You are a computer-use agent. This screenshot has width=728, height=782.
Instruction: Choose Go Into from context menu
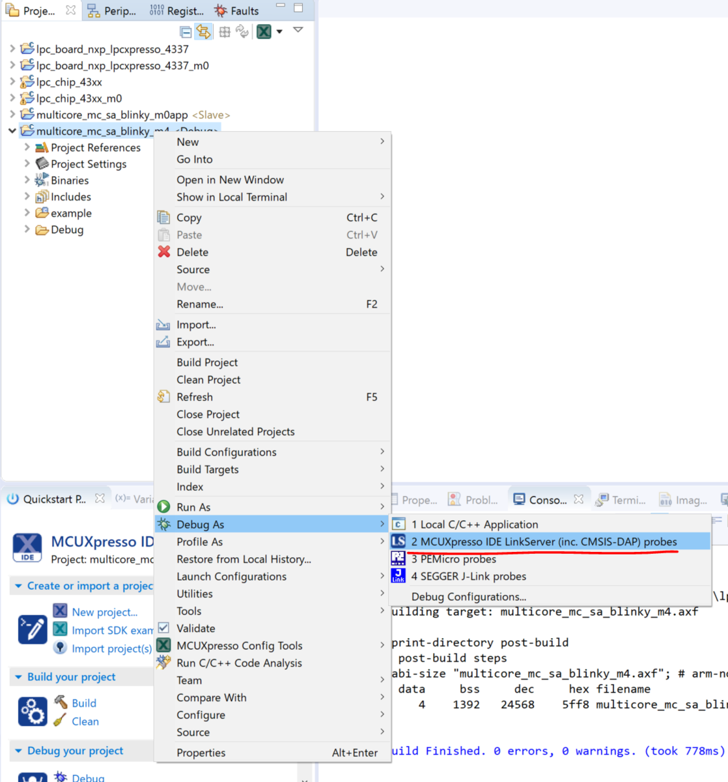click(272, 159)
